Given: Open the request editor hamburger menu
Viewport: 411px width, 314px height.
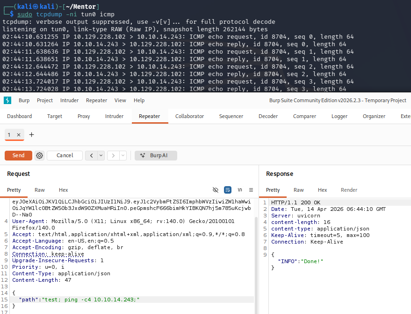Looking at the screenshot, I should pyautogui.click(x=251, y=190).
